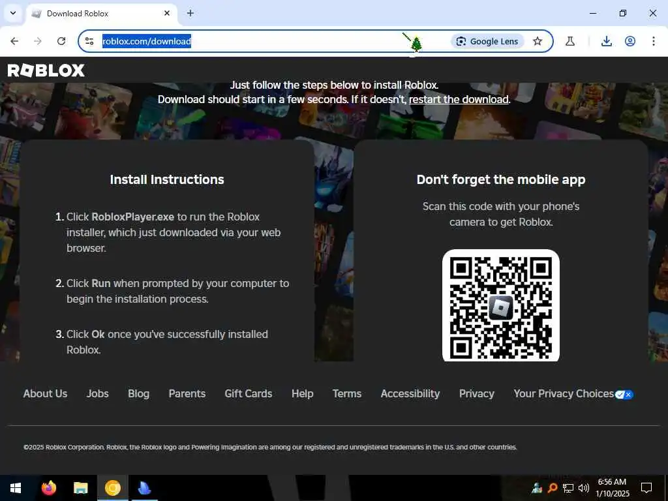Click the Don't forget the mobile app heading

point(501,179)
